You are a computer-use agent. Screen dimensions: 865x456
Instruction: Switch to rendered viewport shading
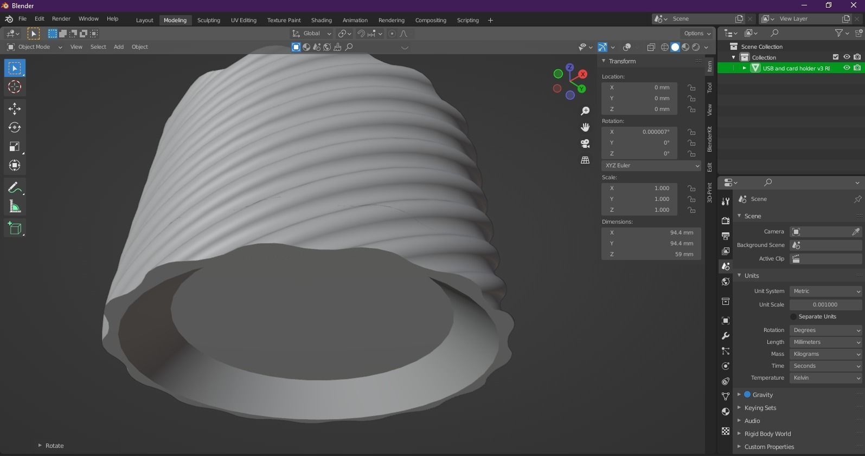click(x=696, y=47)
